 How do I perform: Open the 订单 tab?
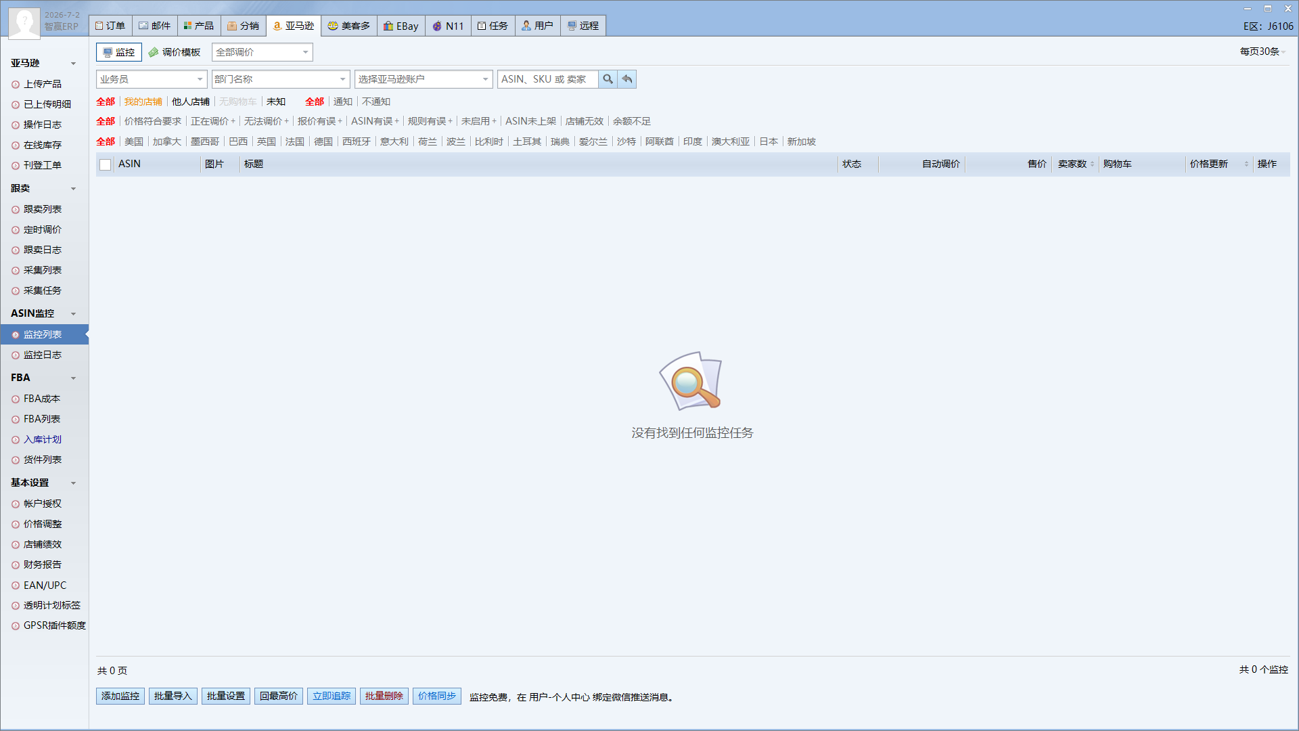coord(110,26)
